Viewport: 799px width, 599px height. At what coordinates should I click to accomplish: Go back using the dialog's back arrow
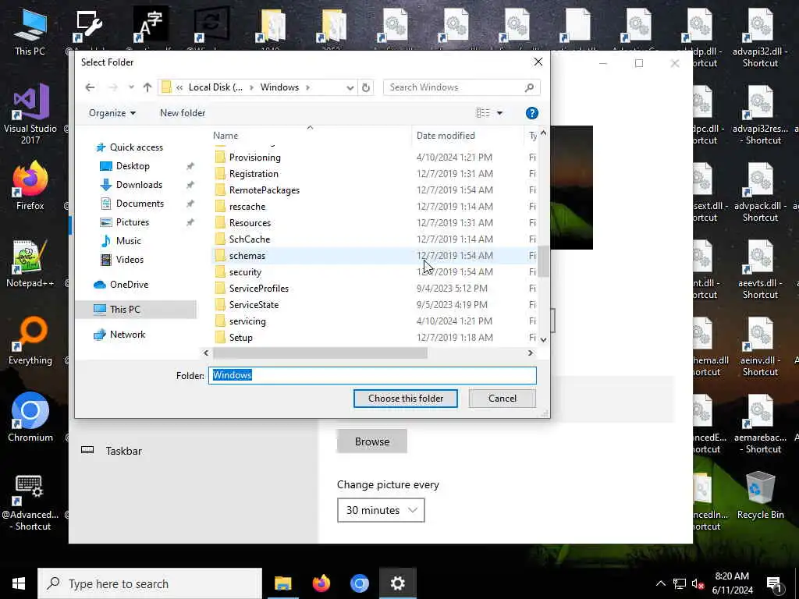(90, 87)
